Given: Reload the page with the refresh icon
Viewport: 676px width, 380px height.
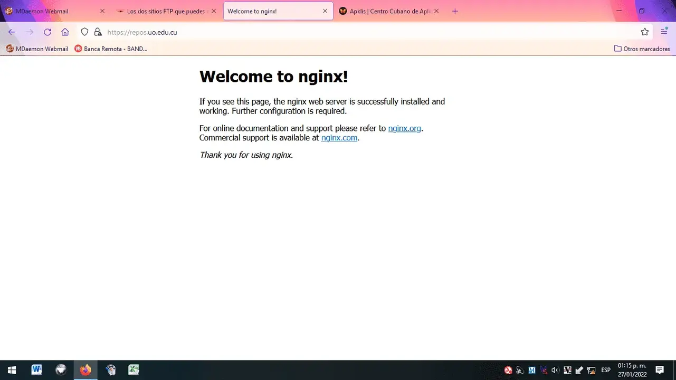Looking at the screenshot, I should coord(47,32).
